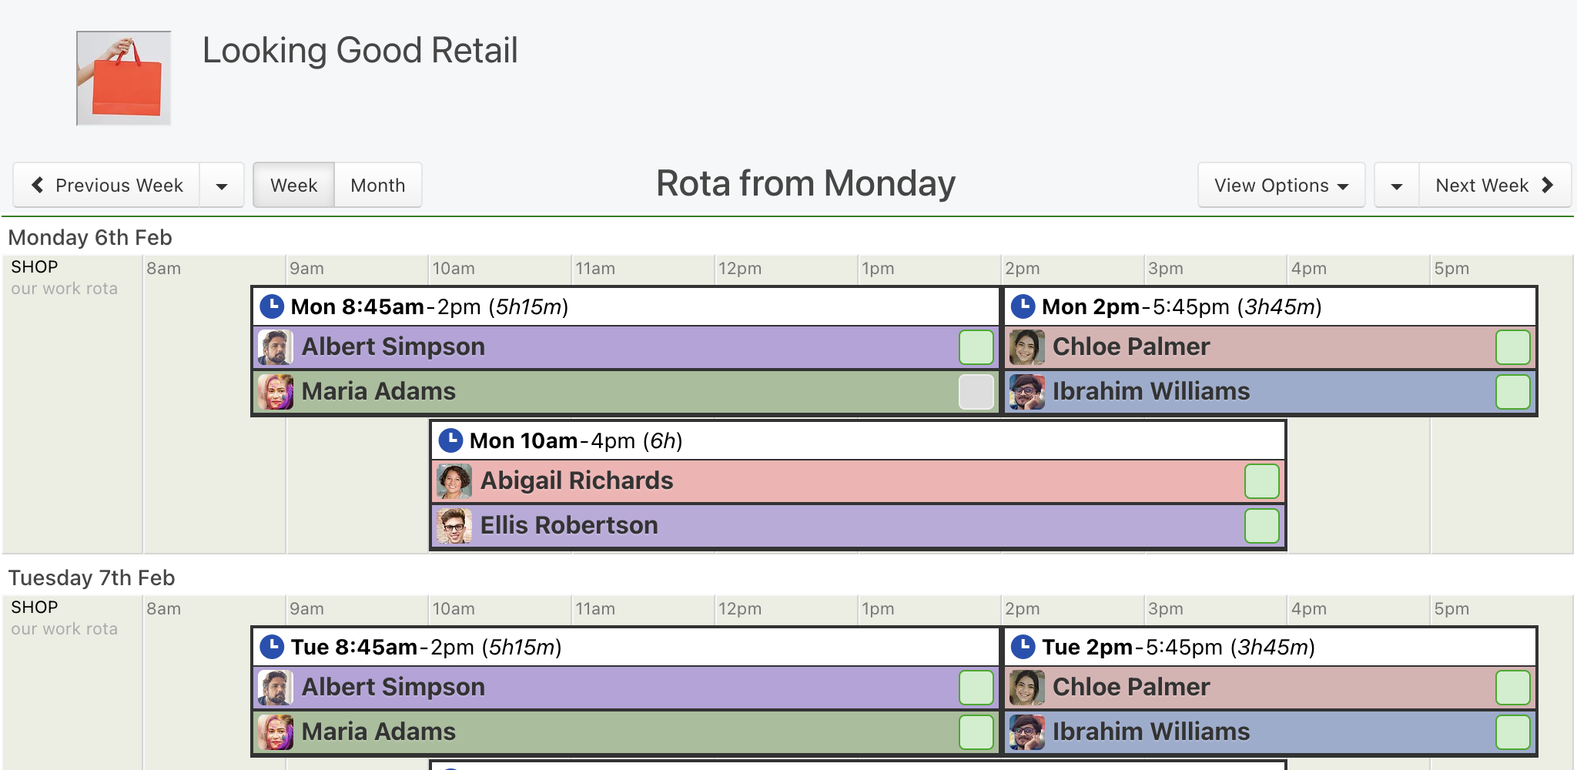
Task: Switch to the Month view tab
Action: point(378,185)
